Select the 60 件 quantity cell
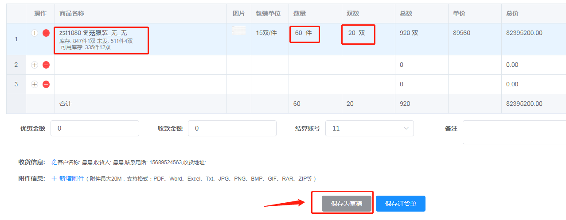The width and height of the screenshot is (566, 220). [304, 33]
